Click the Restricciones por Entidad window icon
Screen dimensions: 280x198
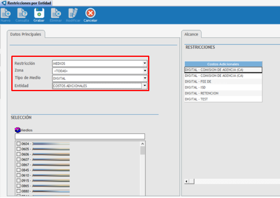4,3
